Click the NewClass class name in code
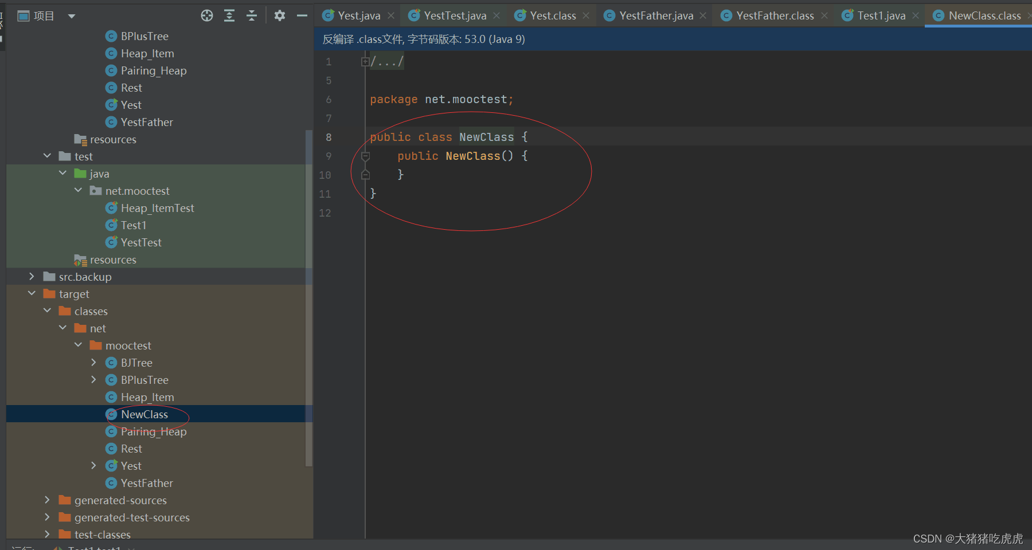This screenshot has width=1032, height=550. (x=486, y=137)
